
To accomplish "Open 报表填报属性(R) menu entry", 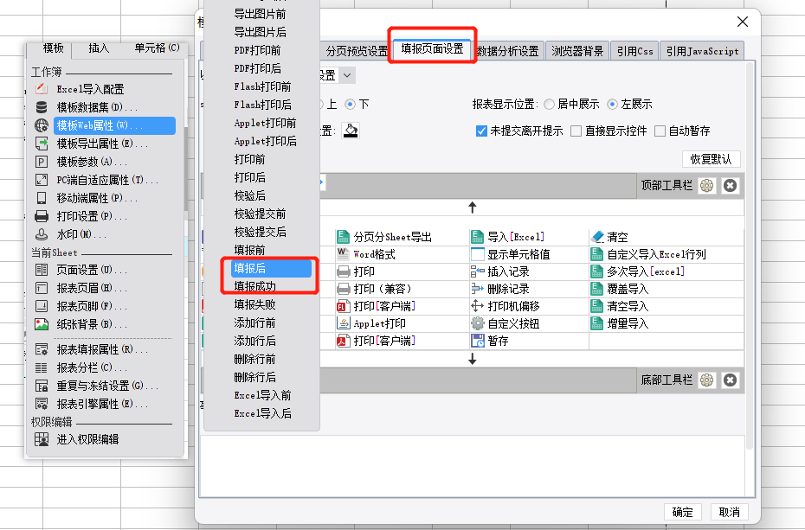I will tap(103, 349).
